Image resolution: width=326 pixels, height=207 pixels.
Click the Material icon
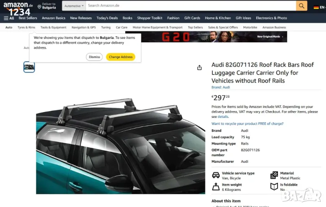[x=274, y=175]
